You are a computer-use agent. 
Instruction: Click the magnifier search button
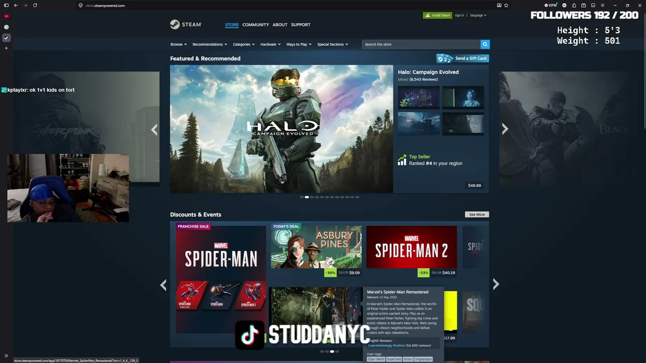coord(485,44)
